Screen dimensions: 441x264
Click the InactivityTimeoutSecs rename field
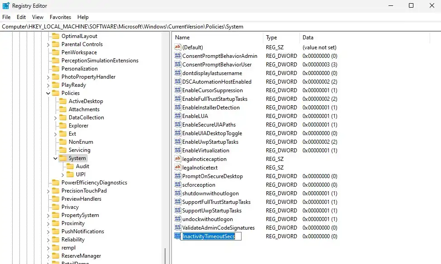tap(211, 236)
